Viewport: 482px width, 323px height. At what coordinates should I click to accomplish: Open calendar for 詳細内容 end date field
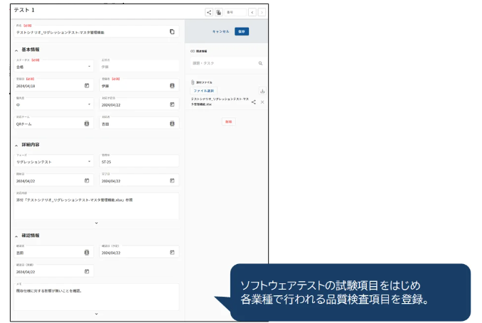(x=172, y=180)
